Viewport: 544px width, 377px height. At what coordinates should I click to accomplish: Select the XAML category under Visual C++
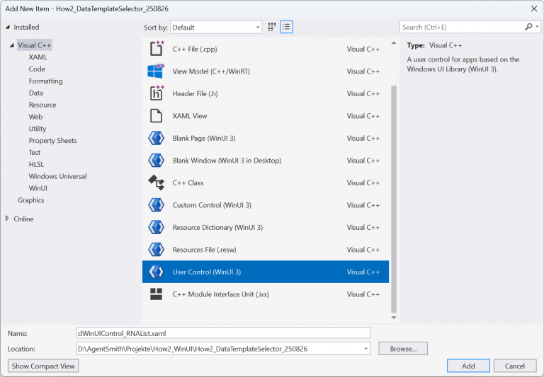coord(38,57)
